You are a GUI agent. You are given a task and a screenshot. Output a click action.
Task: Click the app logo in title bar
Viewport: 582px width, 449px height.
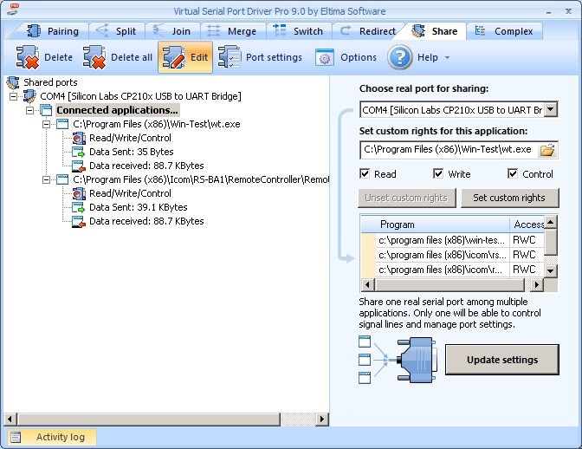pos(14,10)
